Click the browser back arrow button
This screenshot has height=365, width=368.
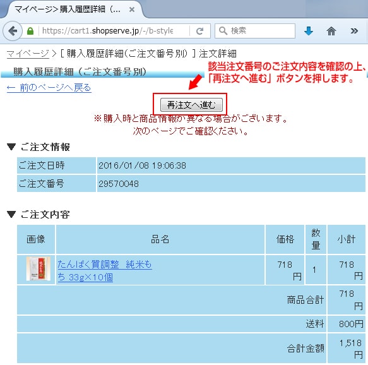13,31
